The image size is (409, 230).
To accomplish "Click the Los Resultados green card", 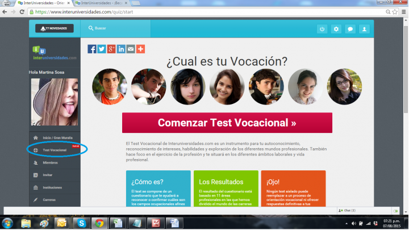I will tap(226, 189).
